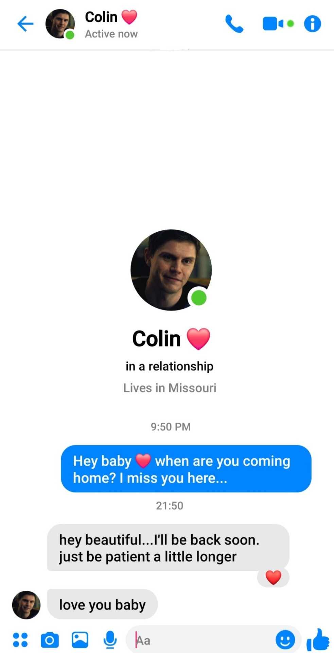
Task: Tap the microphone voice message icon
Action: (110, 640)
